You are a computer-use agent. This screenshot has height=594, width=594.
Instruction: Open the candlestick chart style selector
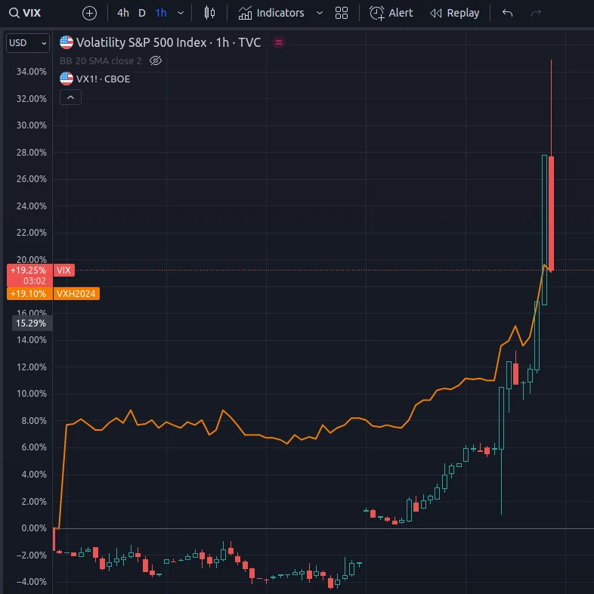coord(209,13)
